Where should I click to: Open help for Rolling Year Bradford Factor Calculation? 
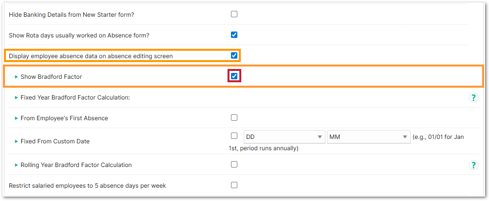point(473,165)
